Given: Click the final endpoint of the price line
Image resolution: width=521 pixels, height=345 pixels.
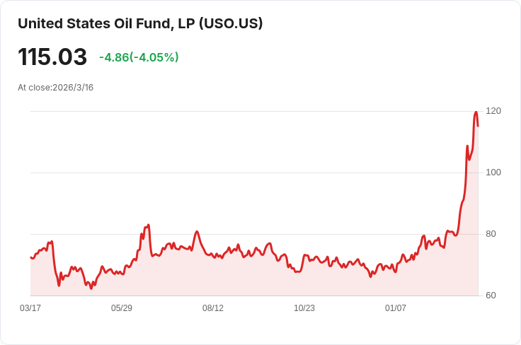Looking at the screenshot, I should click(x=478, y=126).
